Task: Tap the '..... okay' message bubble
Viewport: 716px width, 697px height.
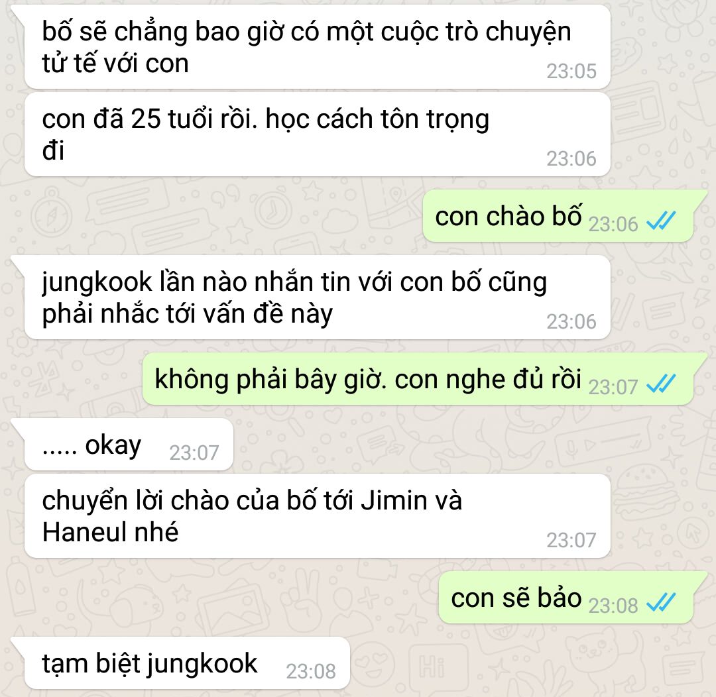Action: (x=129, y=444)
